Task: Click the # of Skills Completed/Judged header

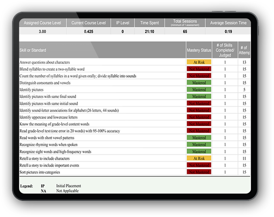Action: [x=225, y=50]
